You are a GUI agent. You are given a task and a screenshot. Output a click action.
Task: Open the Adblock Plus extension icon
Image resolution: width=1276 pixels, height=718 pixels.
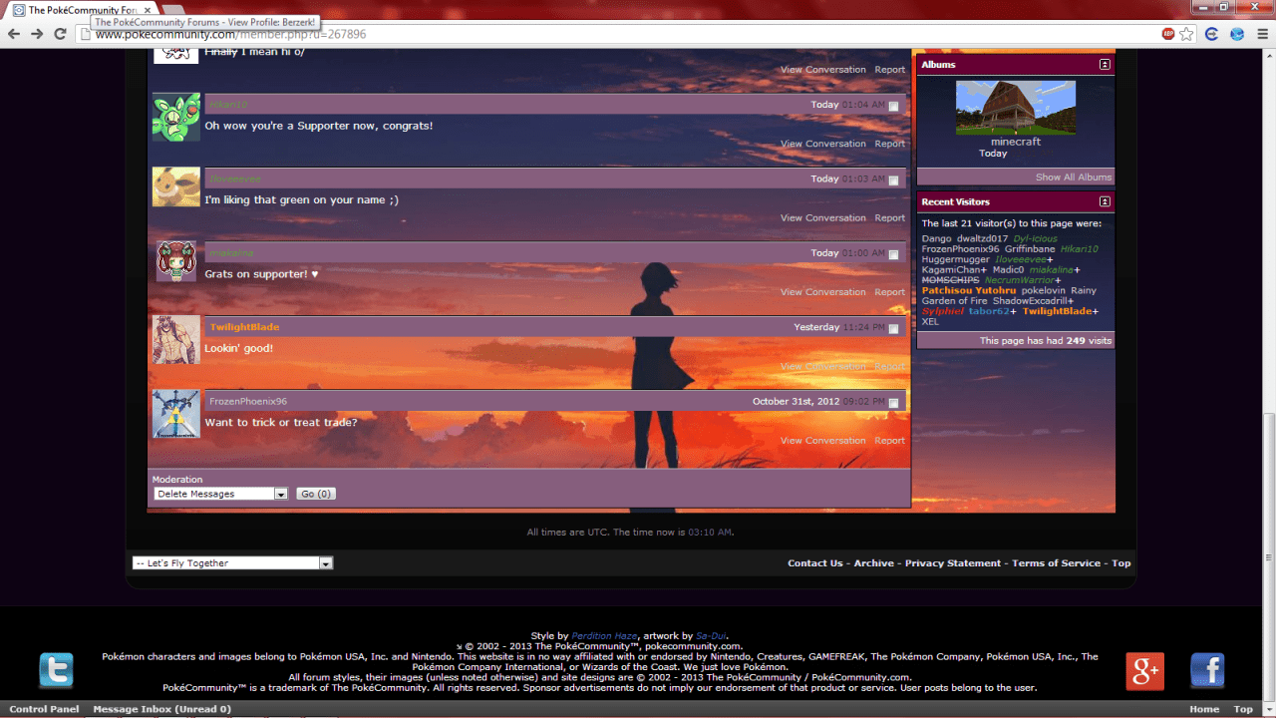coord(1168,34)
